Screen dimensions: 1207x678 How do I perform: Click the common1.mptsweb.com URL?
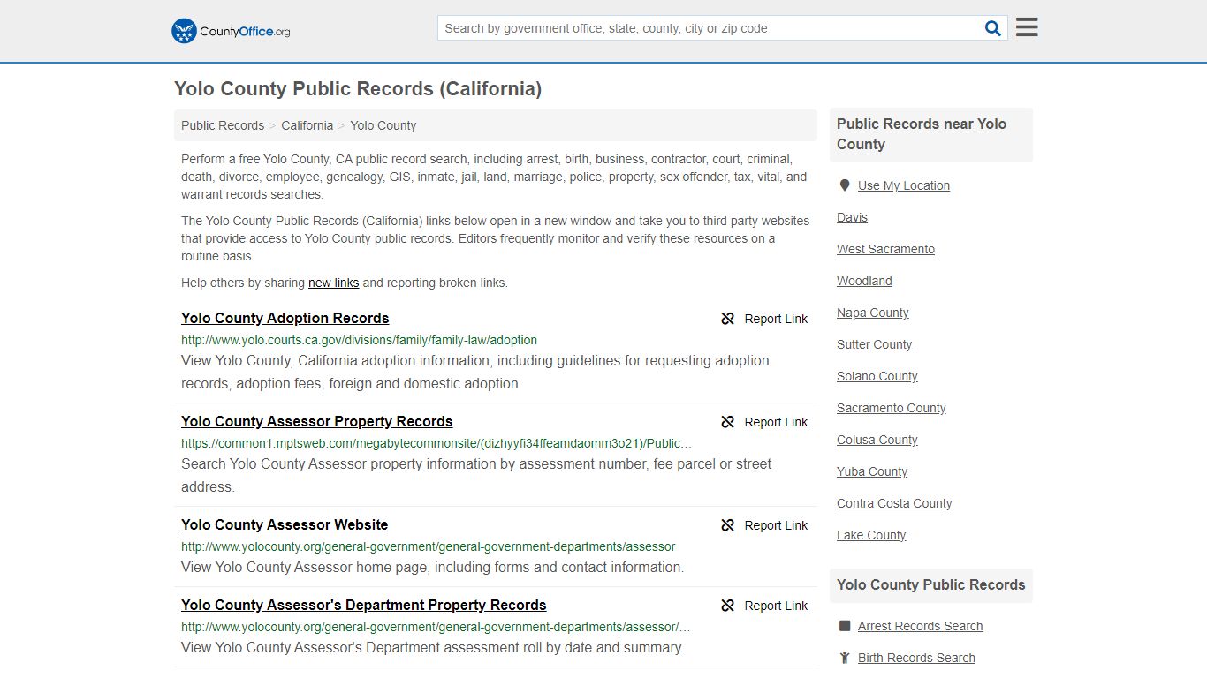(x=436, y=443)
